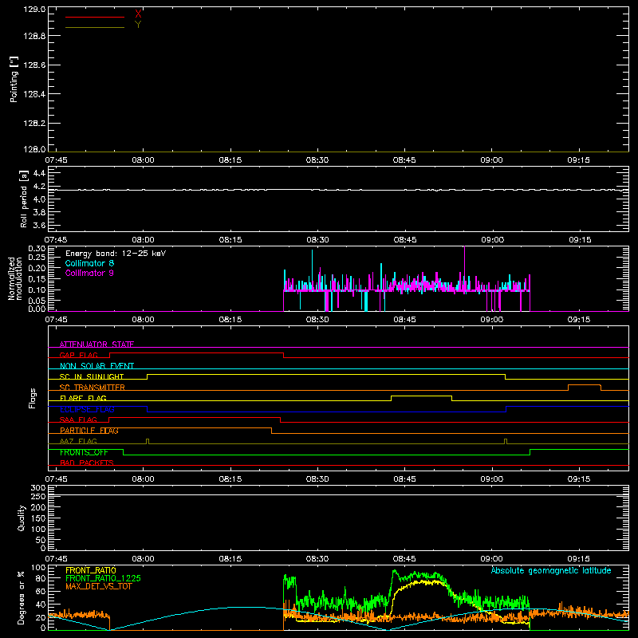Click 08:15 tick label under Roll period panel
638x638 pixels.
coord(230,240)
